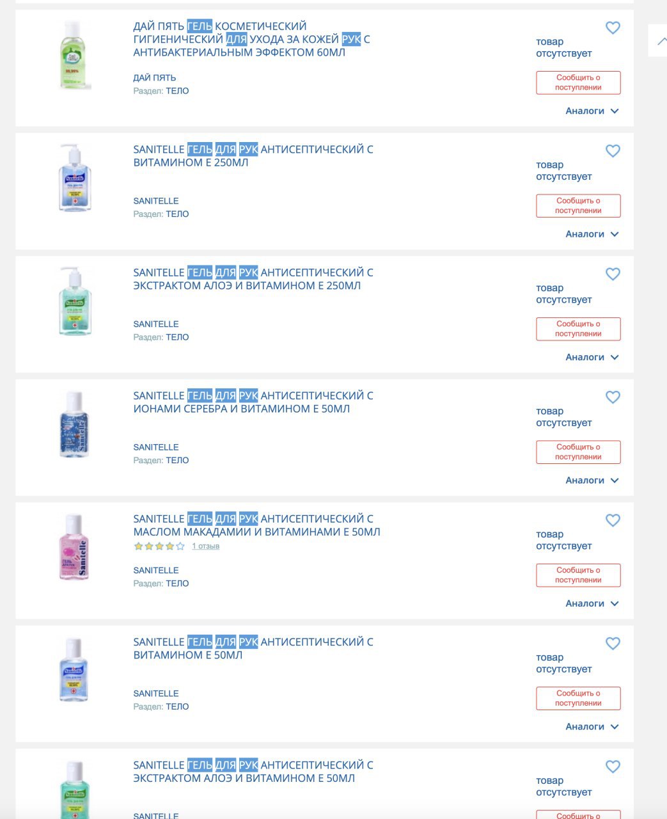Add Sanitelle макадамии gel to wishlist
Viewport: 667px width, 819px height.
[613, 521]
